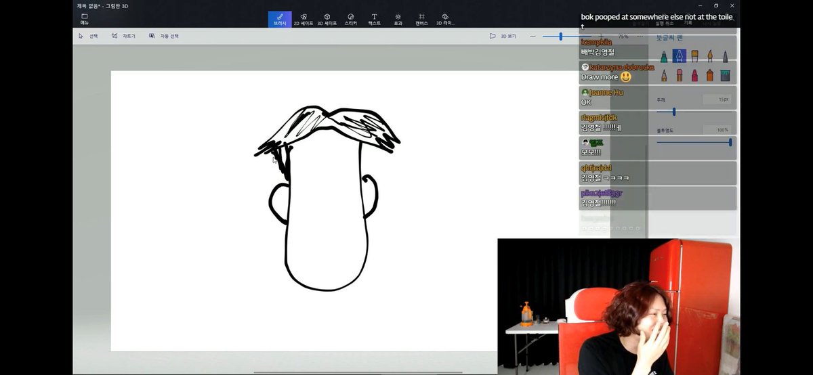Open the more options ellipsis menu
The height and width of the screenshot is (375, 813).
coord(640,36)
